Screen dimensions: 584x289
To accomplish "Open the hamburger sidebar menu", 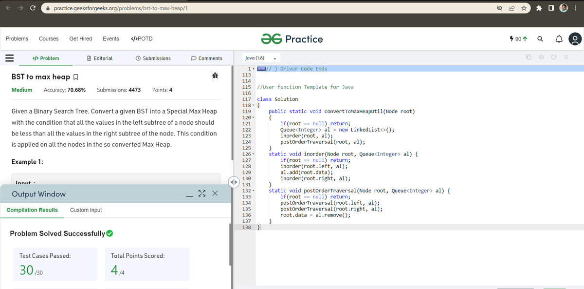I will [8, 58].
